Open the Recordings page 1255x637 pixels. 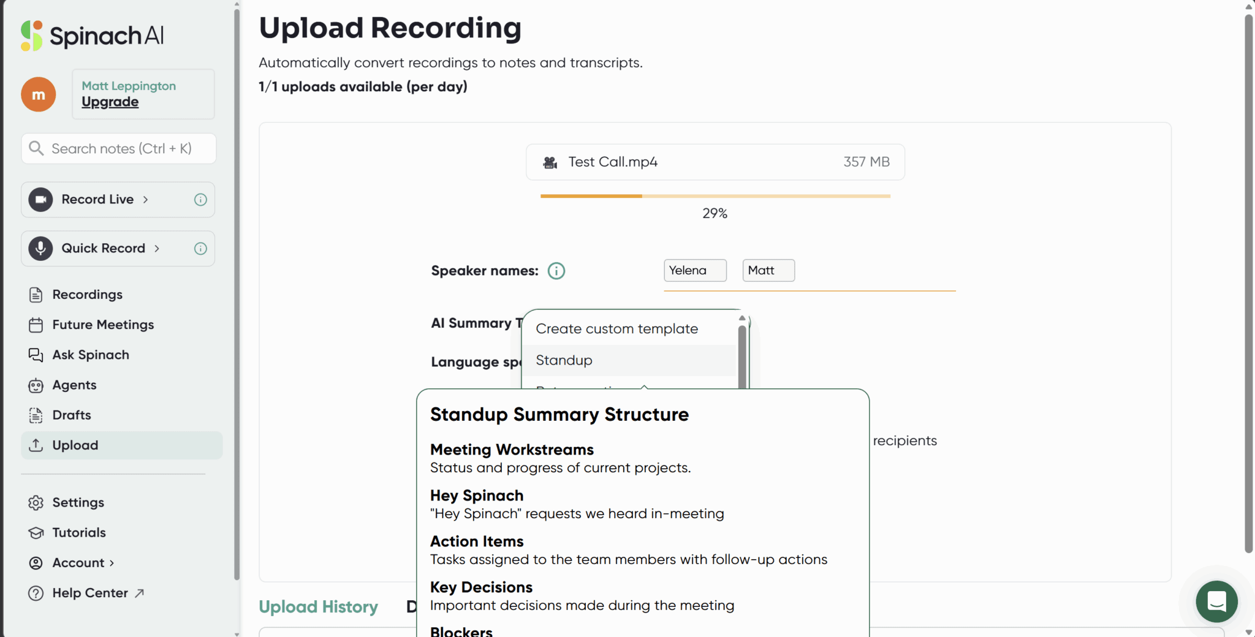tap(87, 295)
